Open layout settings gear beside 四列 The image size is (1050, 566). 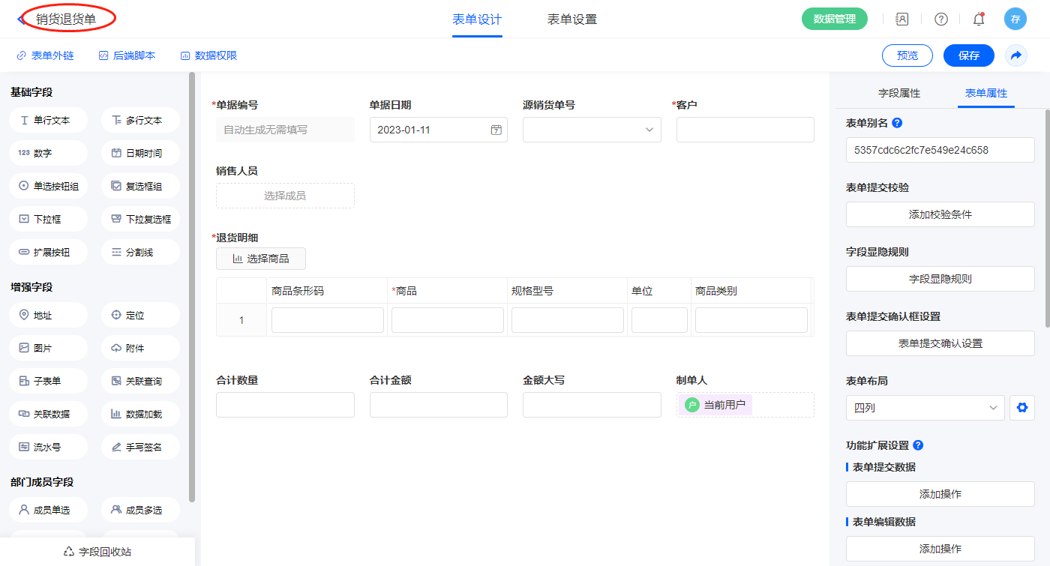[1021, 408]
